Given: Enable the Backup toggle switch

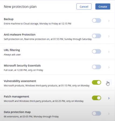Looking at the screenshot, I should pos(96,20).
